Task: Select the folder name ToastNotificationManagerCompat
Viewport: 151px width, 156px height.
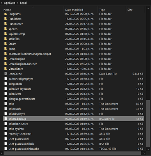Action: [30, 54]
